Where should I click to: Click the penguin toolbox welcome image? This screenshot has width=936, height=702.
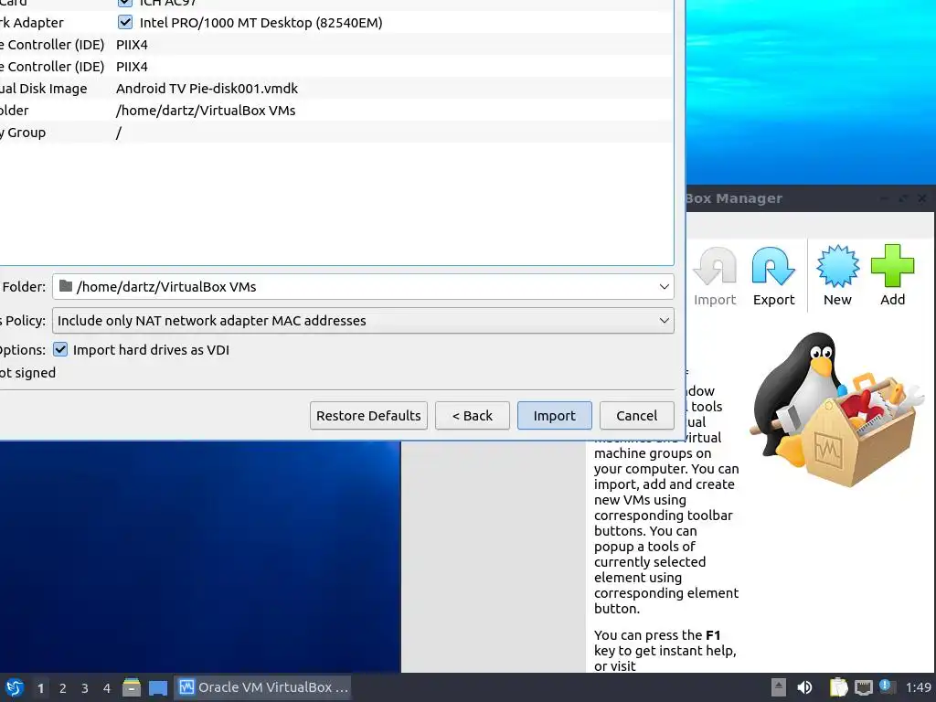pos(838,409)
